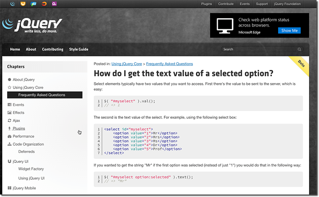
Task: Go to the jQuery logo homepage
Action: click(32, 25)
